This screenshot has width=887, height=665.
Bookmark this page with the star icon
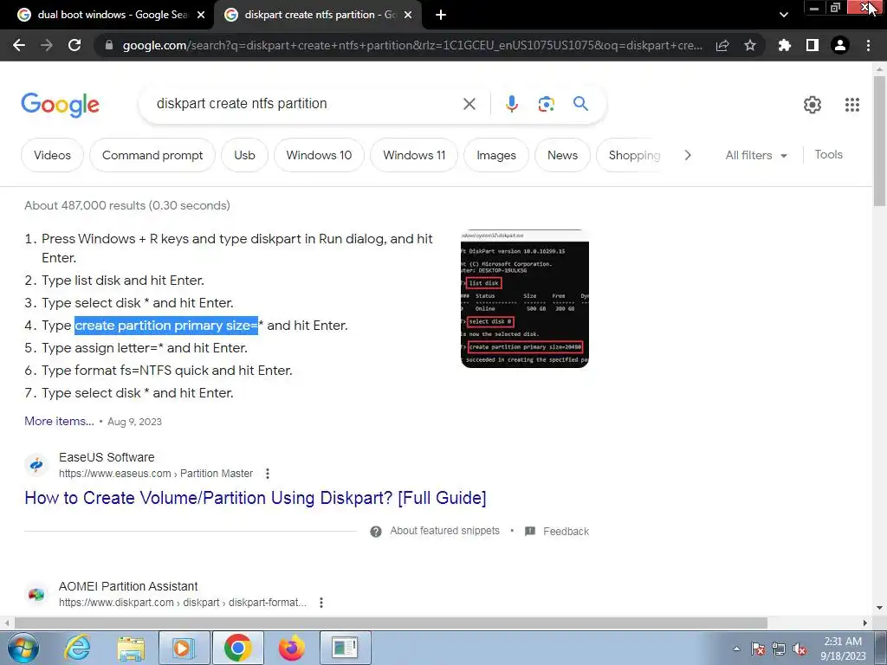[750, 45]
